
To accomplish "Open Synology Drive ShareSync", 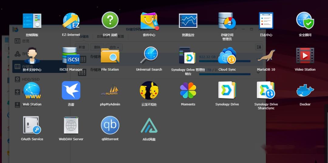I will tap(266, 90).
